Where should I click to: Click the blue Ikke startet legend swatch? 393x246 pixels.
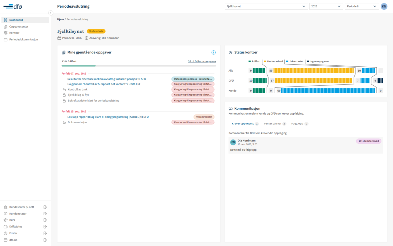[x=287, y=61]
